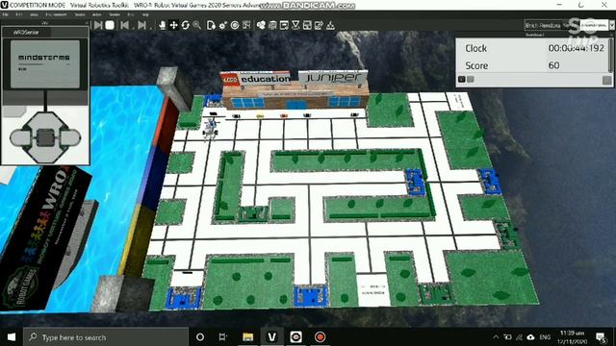616x346 pixels.
Task: Click the gray square at scoreboard bottom right
Action: (607, 80)
